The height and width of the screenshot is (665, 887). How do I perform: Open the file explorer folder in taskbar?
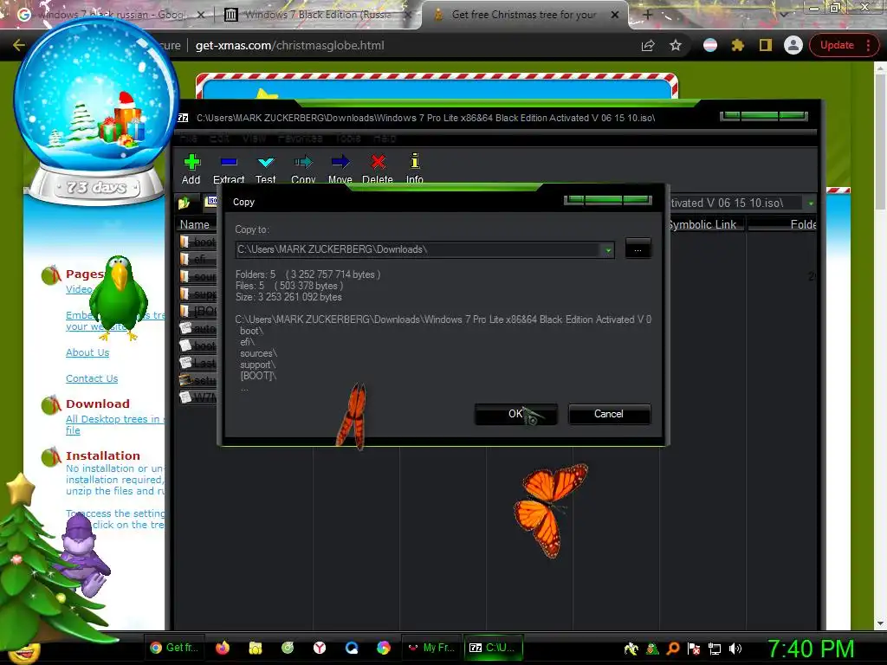coord(256,648)
